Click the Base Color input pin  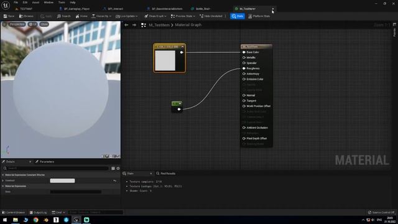point(244,52)
